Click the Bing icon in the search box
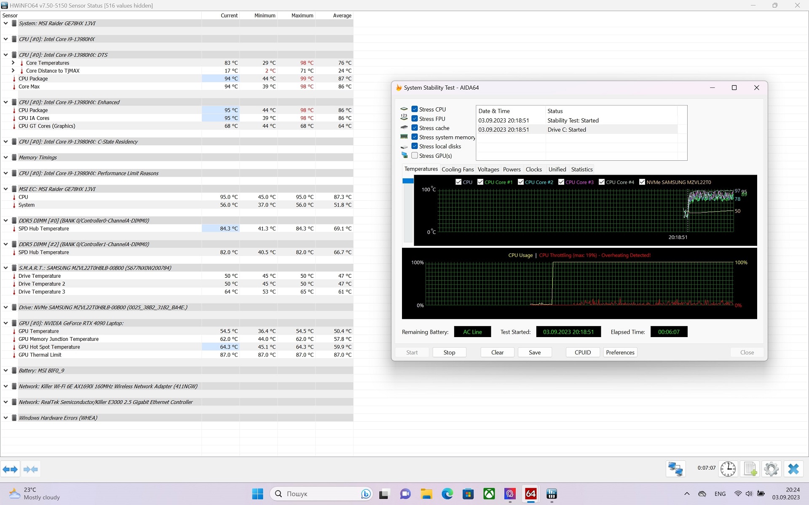Screen dimensions: 809x505 click(366, 494)
